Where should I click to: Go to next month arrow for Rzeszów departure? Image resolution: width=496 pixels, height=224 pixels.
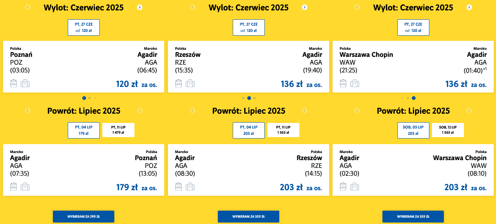[304, 7]
